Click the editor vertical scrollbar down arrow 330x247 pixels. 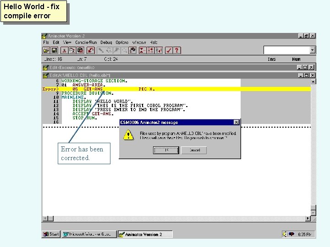(x=313, y=213)
